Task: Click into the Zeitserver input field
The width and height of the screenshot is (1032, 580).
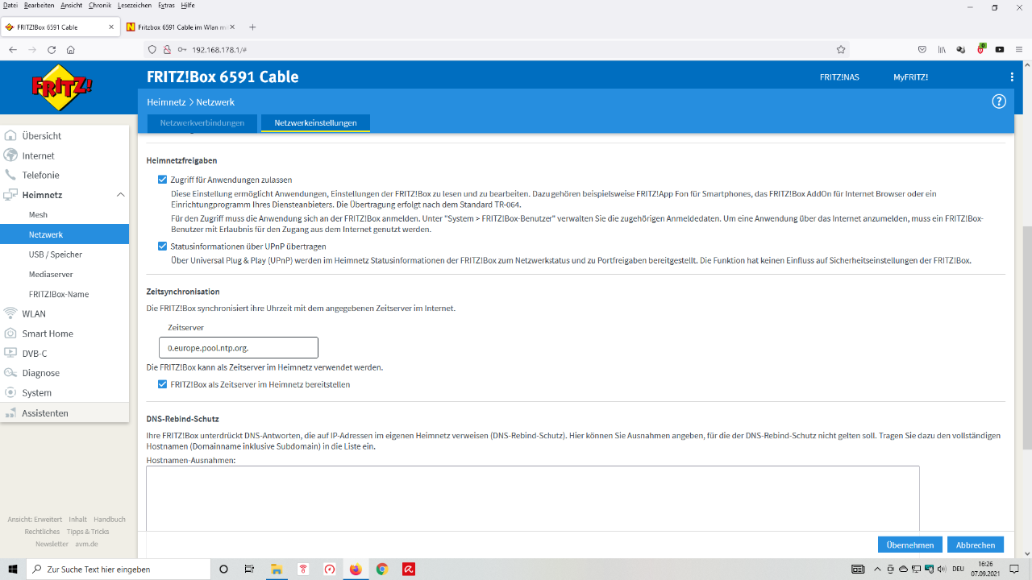Action: [x=239, y=347]
